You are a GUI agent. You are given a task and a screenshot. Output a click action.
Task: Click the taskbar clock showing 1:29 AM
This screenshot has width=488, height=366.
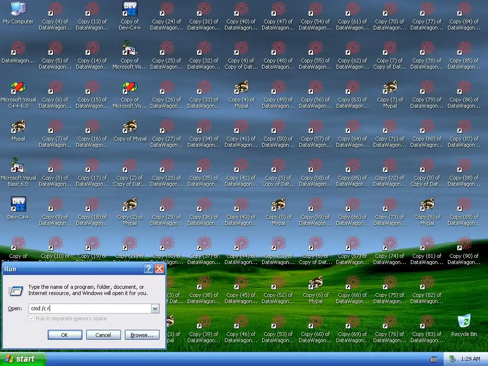[x=470, y=359]
